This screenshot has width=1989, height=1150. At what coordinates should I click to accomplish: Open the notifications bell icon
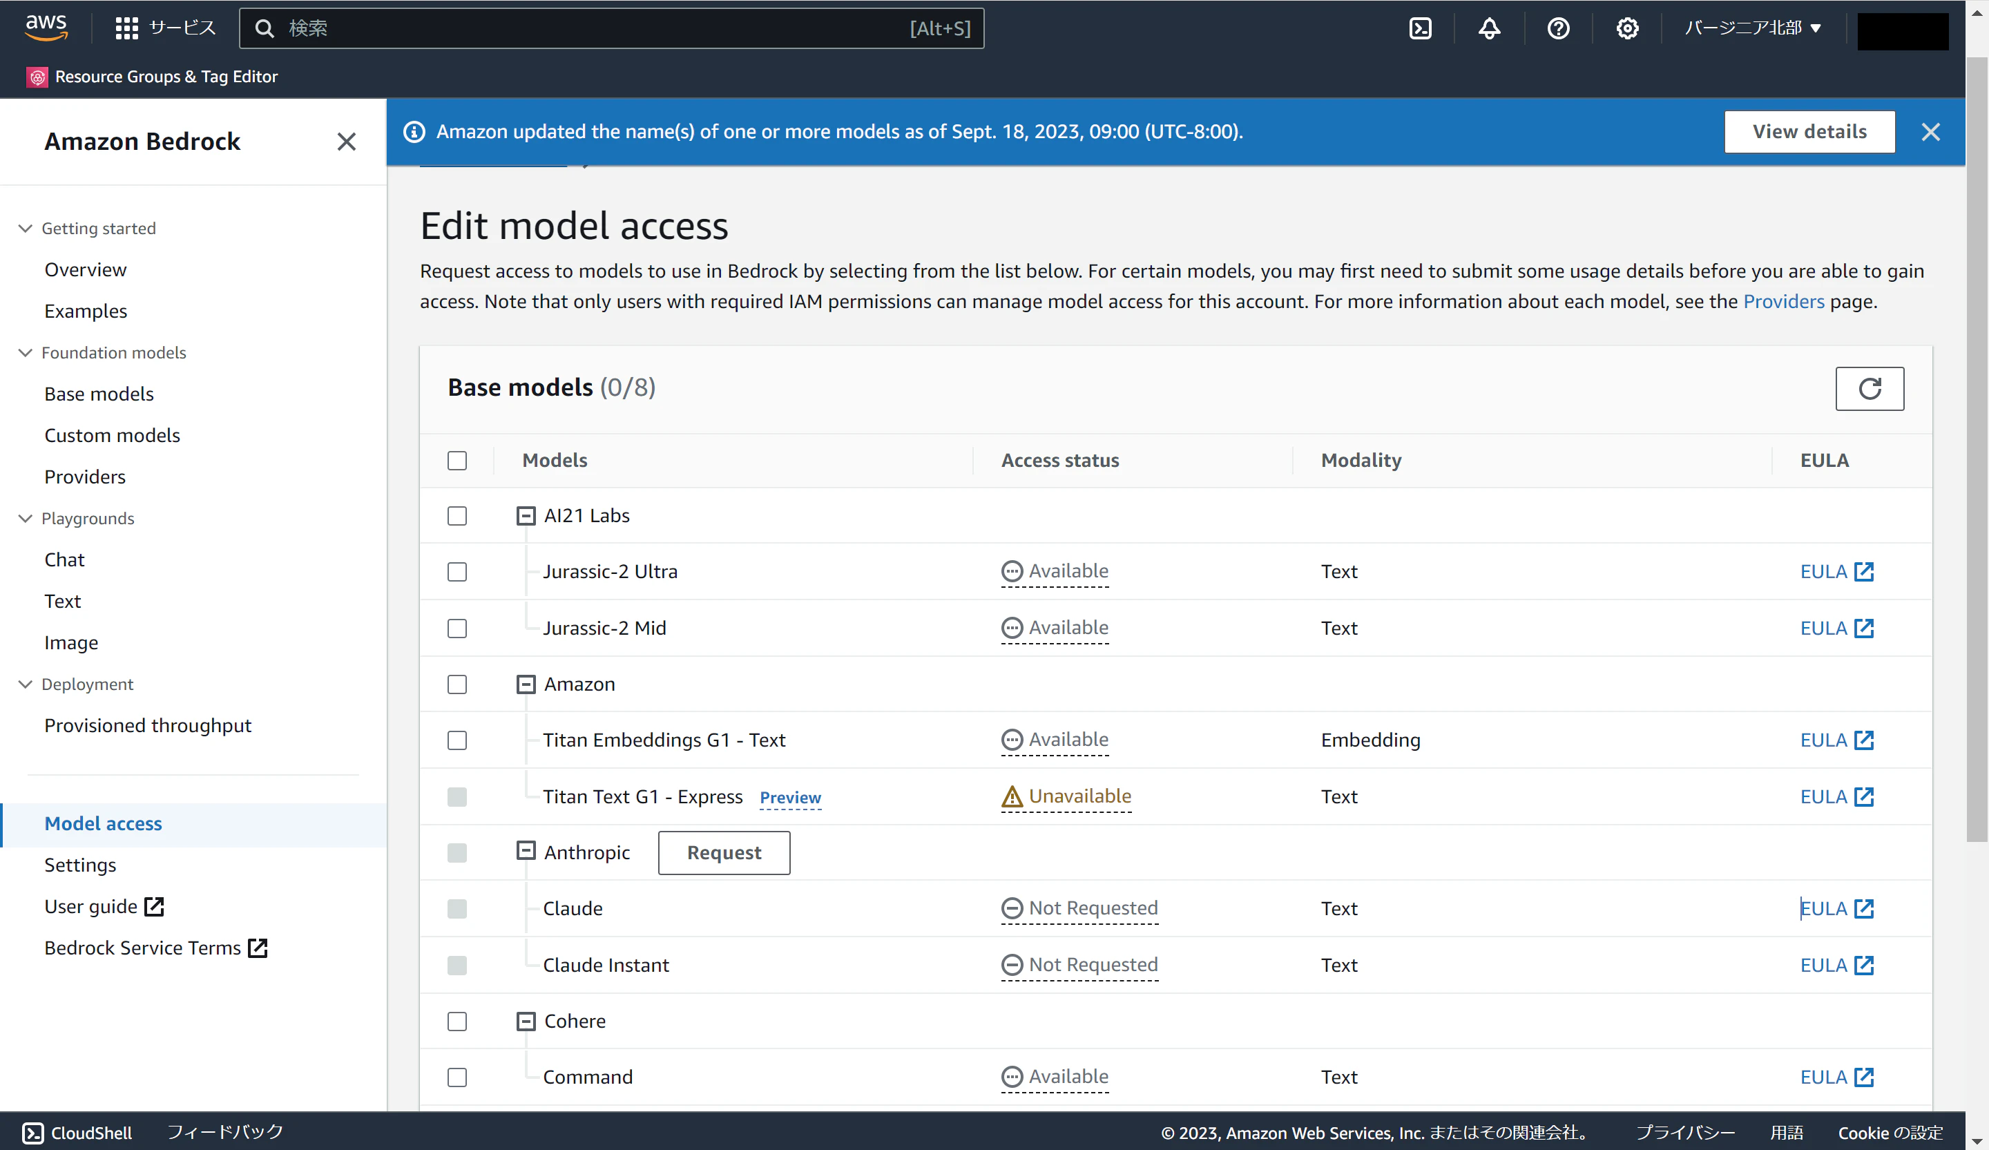coord(1488,28)
